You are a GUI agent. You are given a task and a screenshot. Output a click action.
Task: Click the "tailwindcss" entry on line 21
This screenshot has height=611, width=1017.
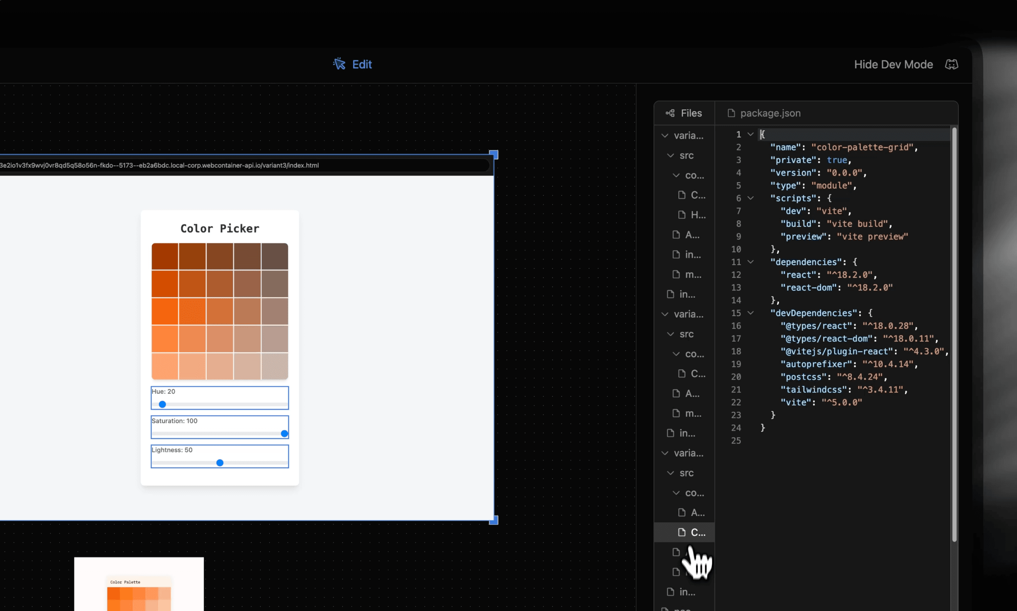[844, 390]
